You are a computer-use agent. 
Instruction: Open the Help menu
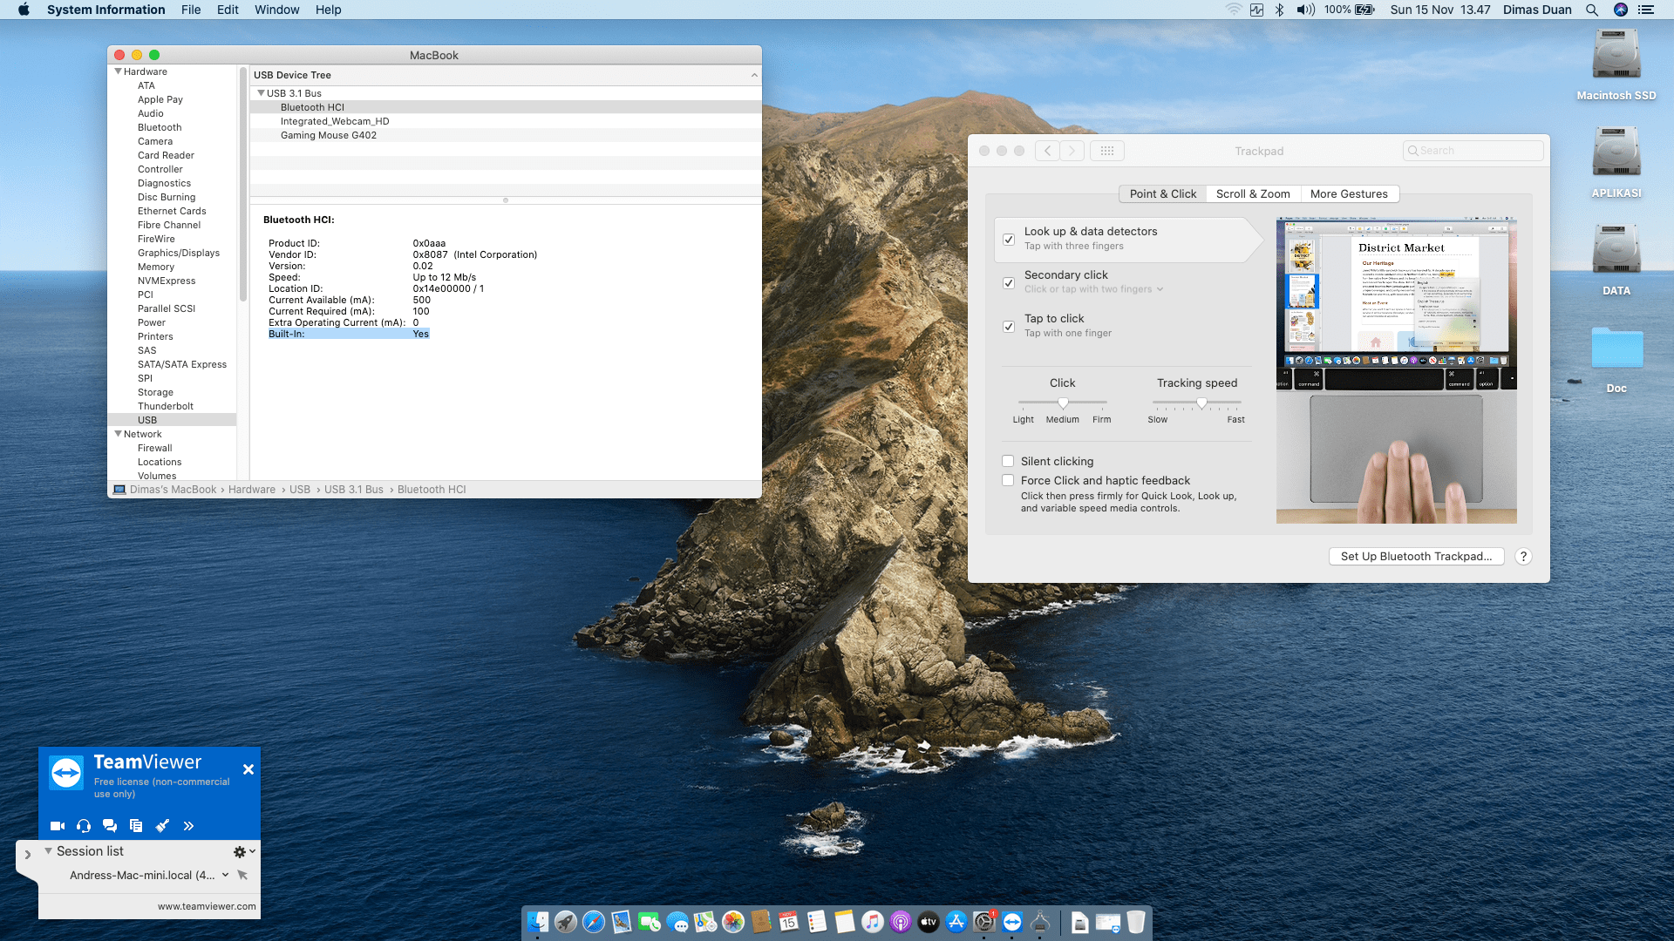[x=328, y=10]
